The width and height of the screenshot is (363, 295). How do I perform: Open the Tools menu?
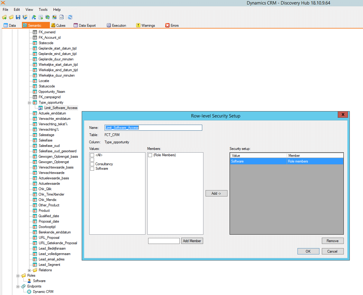click(43, 9)
